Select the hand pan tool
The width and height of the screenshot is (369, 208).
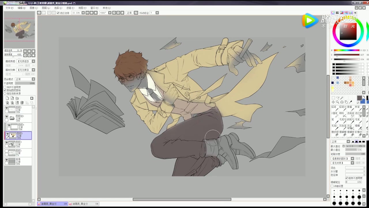click(x=346, y=102)
